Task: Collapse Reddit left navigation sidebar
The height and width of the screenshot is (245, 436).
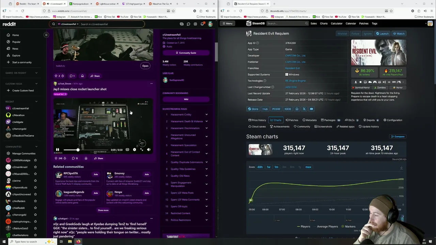Action: click(46, 35)
